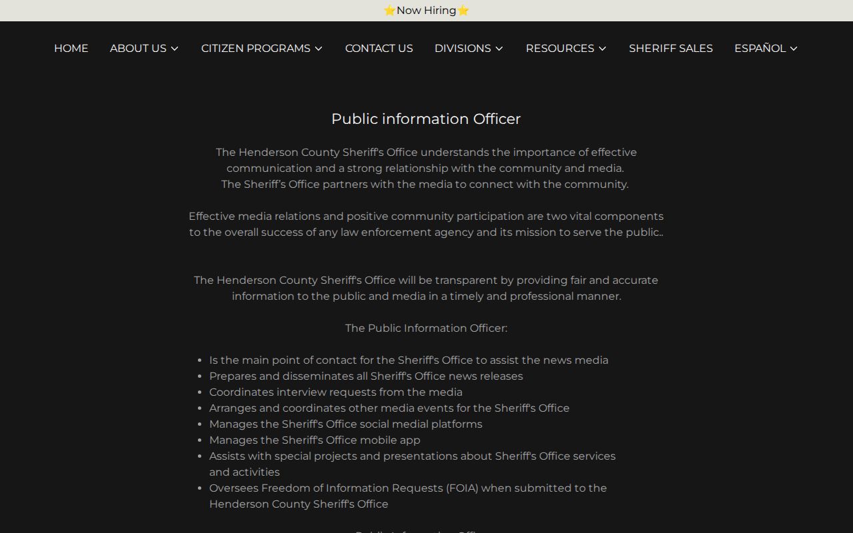The height and width of the screenshot is (533, 853).
Task: Open the Now Hiring banner link
Action: click(x=426, y=11)
